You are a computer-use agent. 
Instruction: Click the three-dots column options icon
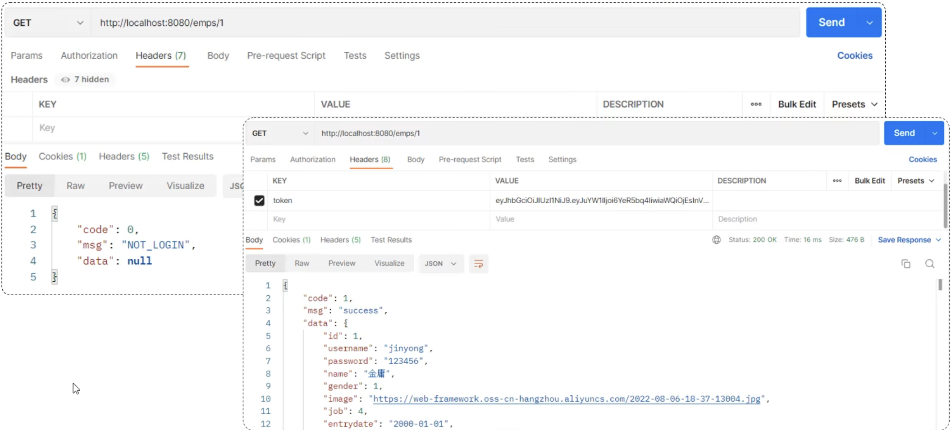[837, 181]
